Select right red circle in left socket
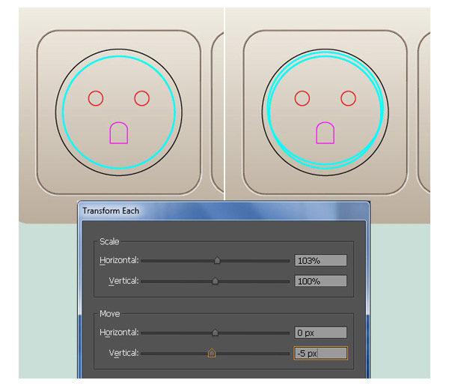 click(x=141, y=98)
